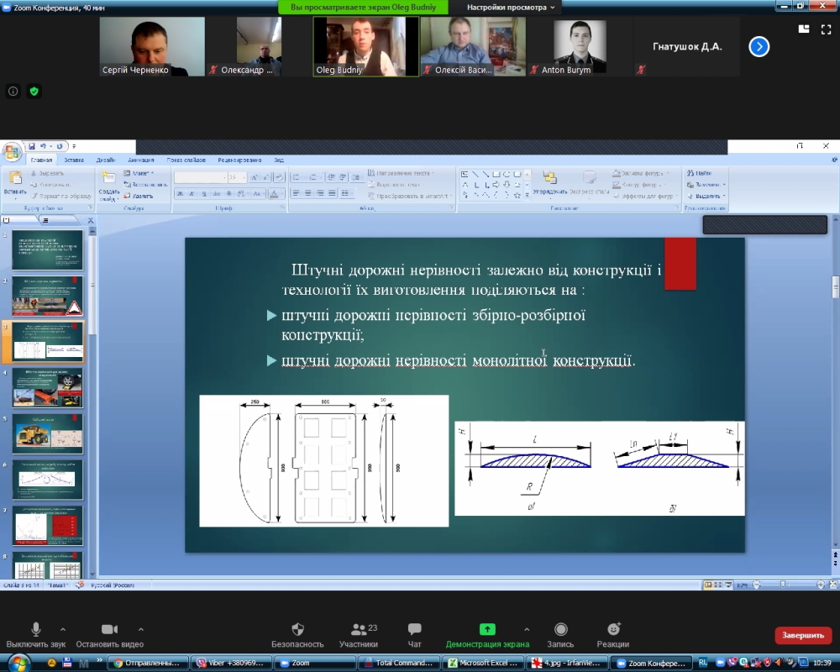The image size is (840, 672).
Task: Click the red Завершить button
Action: (x=802, y=635)
